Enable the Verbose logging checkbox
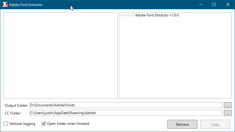235x132 pixels. click(x=6, y=124)
